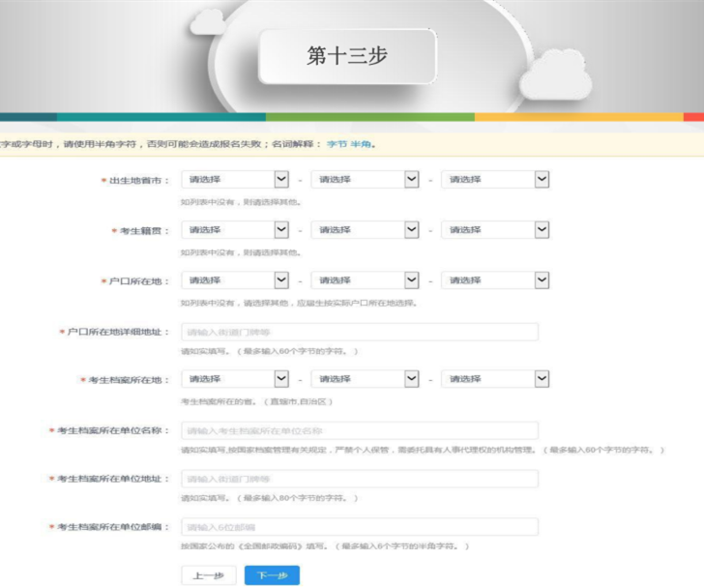This screenshot has height=587, width=704.
Task: Open the first 考生档案所在地 dropdown
Action: click(235, 379)
